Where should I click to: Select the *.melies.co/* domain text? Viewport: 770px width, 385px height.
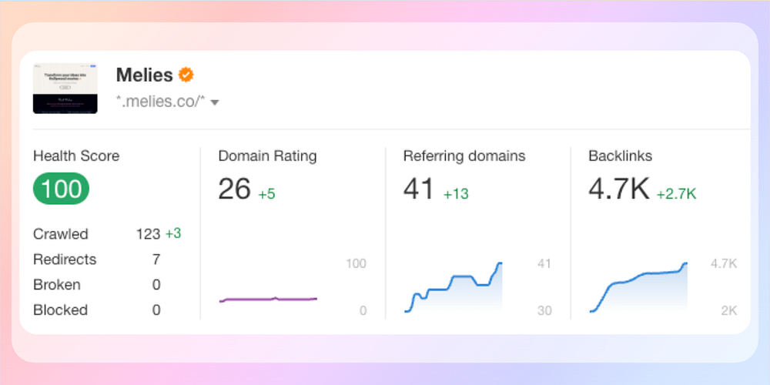tap(160, 102)
